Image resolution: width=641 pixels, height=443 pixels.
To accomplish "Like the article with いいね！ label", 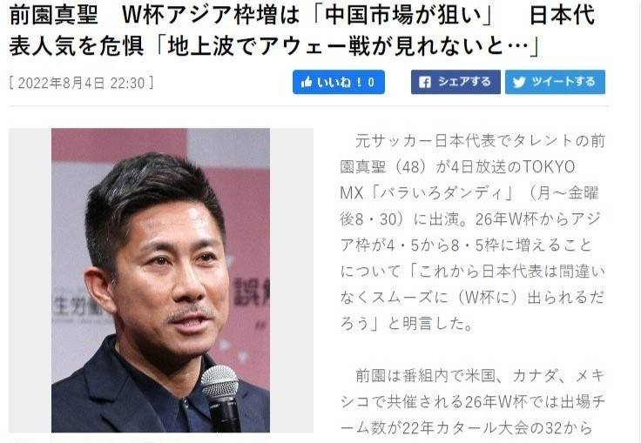I will pos(339,82).
